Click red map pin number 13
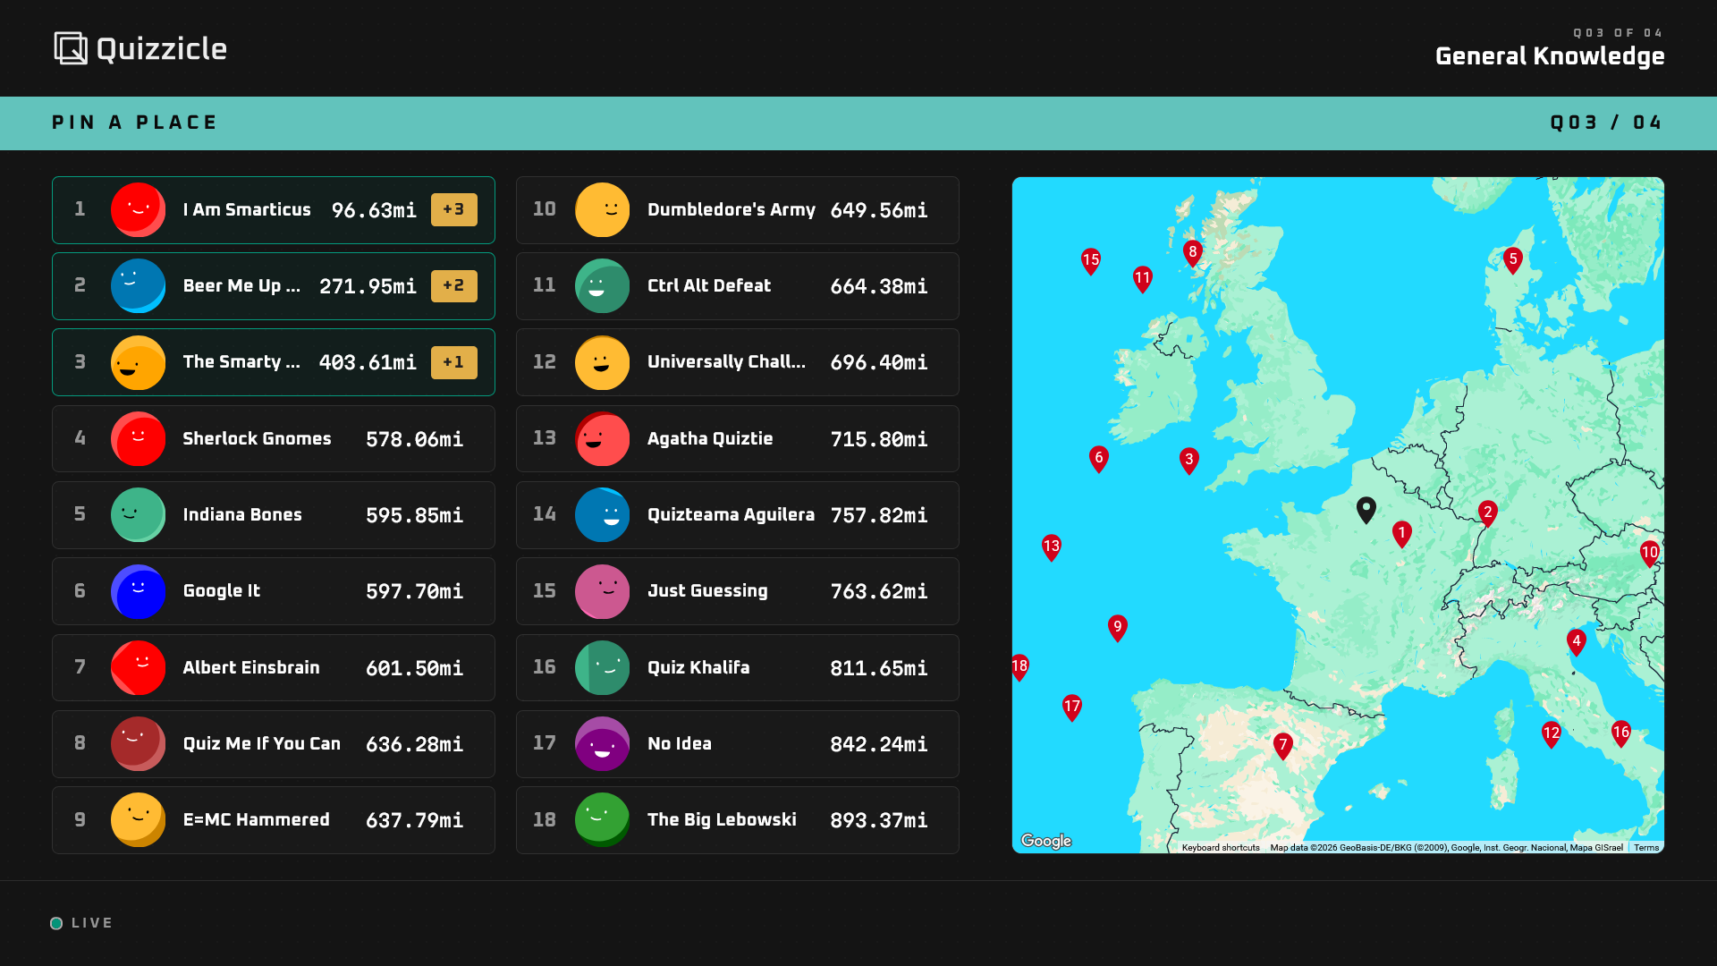 1052,547
